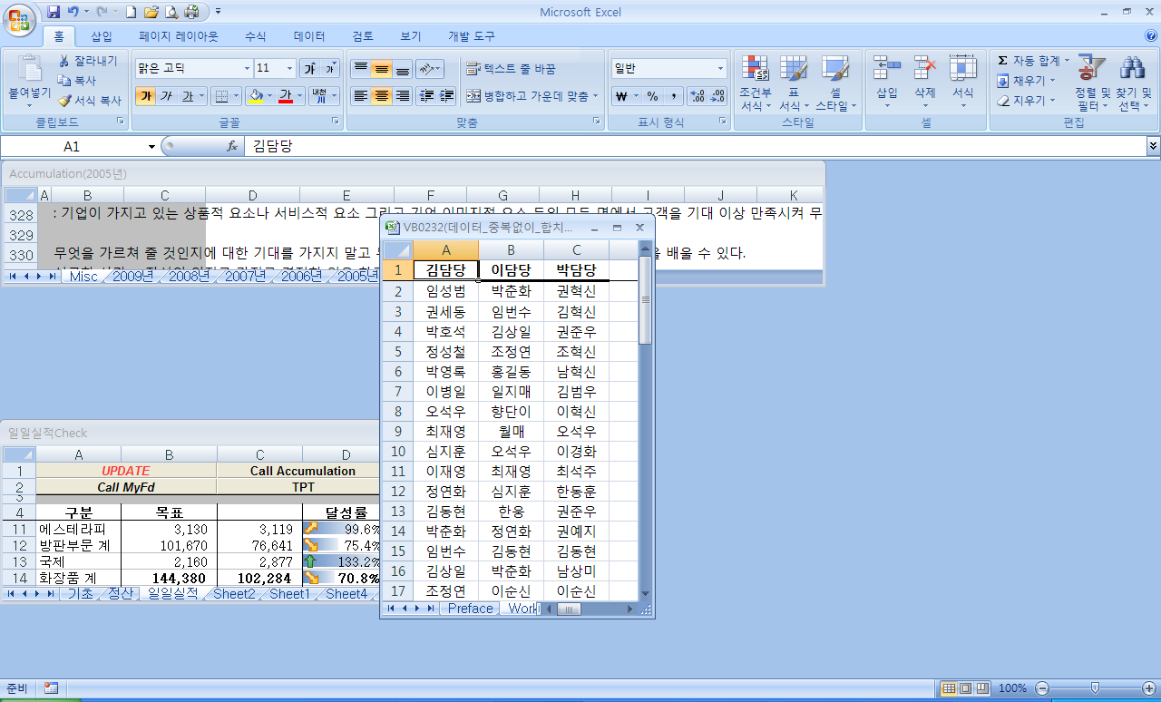Select Sheet2 tab in 일일실적Check window
The height and width of the screenshot is (702, 1161).
click(234, 594)
